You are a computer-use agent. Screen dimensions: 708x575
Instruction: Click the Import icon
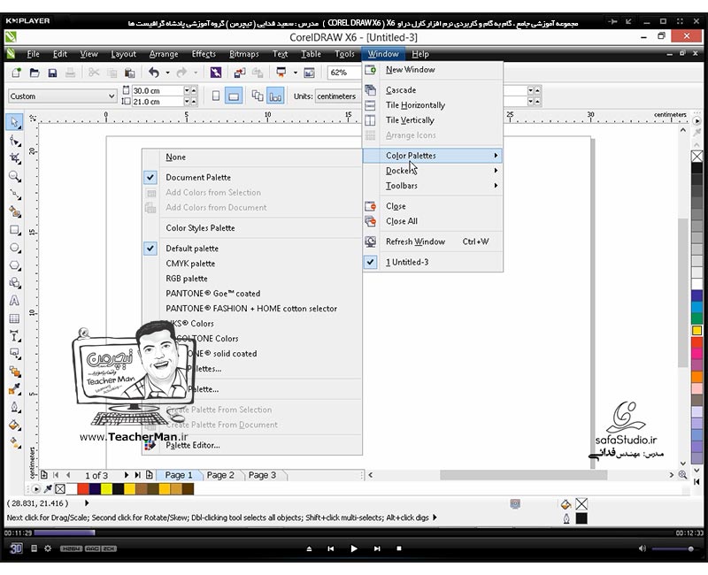pyautogui.click(x=240, y=73)
